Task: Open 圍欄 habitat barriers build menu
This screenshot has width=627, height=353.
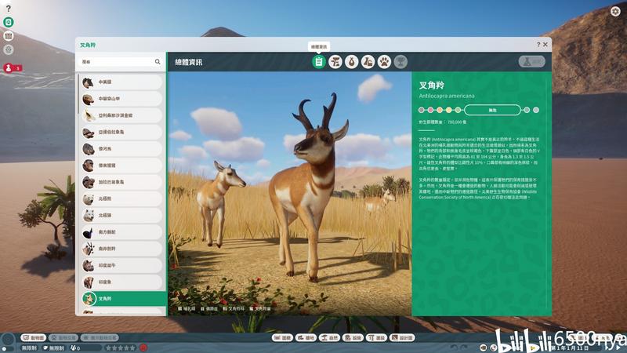Action: (x=282, y=338)
